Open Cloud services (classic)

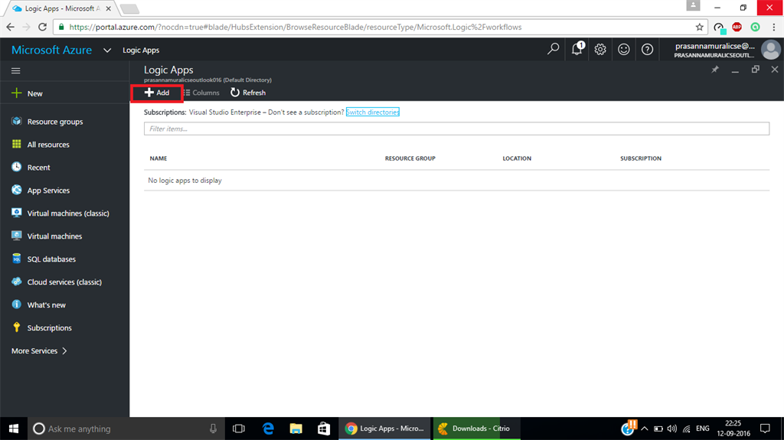(x=65, y=282)
